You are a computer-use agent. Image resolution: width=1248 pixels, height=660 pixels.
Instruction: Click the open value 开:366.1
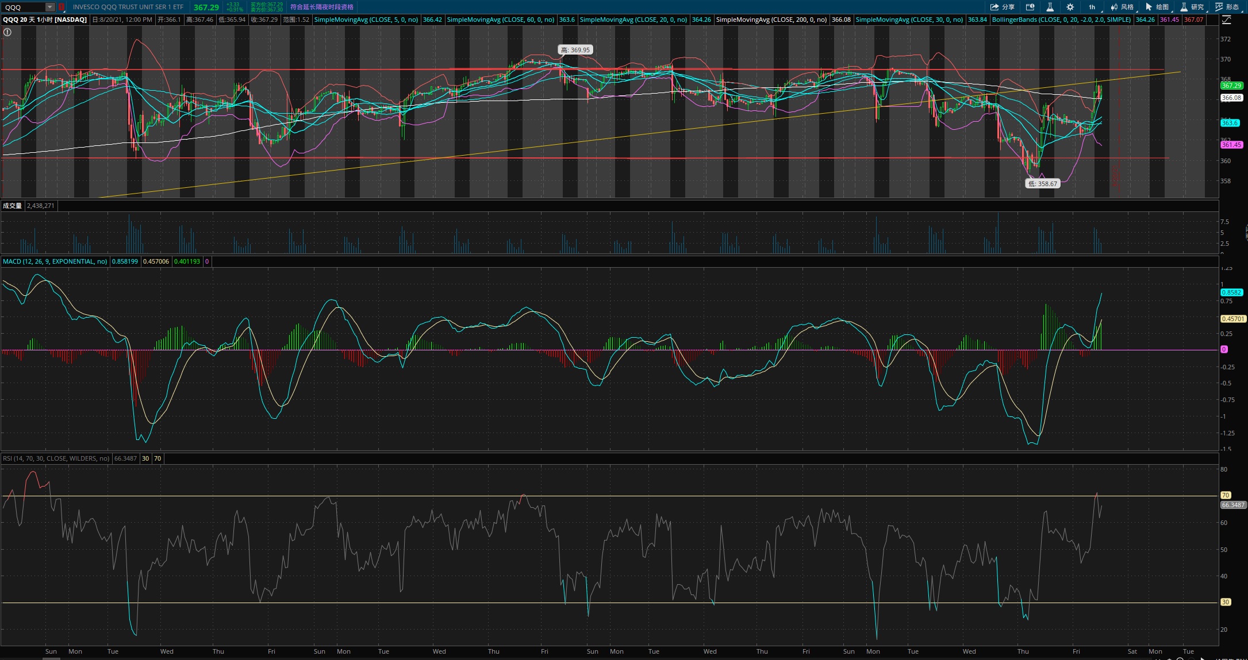point(169,20)
